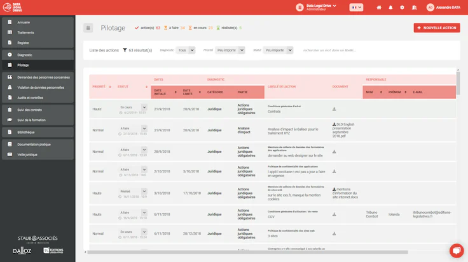Click the Staub & Associés logo
Image resolution: width=468 pixels, height=262 pixels.
click(38, 239)
